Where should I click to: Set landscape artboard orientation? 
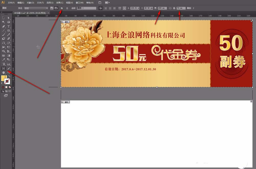tap(56, 8)
